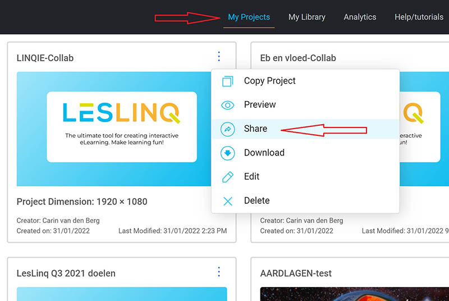Switch to the My Library tab
This screenshot has width=449, height=301.
[x=306, y=17]
